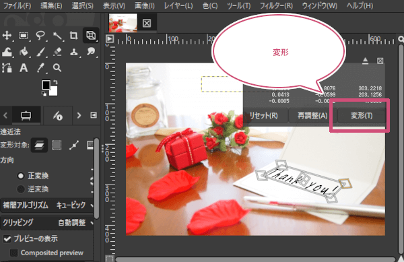Open 編集(E) menu

51,5
